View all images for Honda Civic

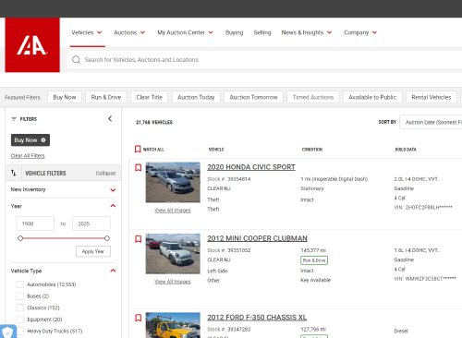(173, 211)
